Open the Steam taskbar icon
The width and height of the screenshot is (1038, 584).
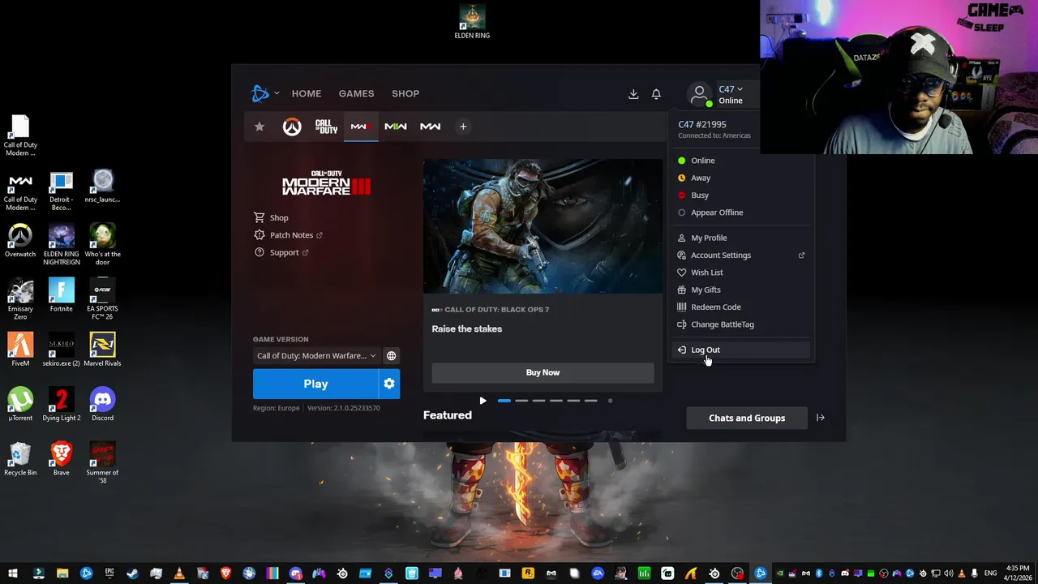(x=132, y=573)
